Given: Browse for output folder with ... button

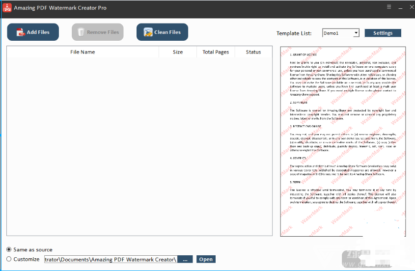Looking at the screenshot, I should click(x=185, y=259).
